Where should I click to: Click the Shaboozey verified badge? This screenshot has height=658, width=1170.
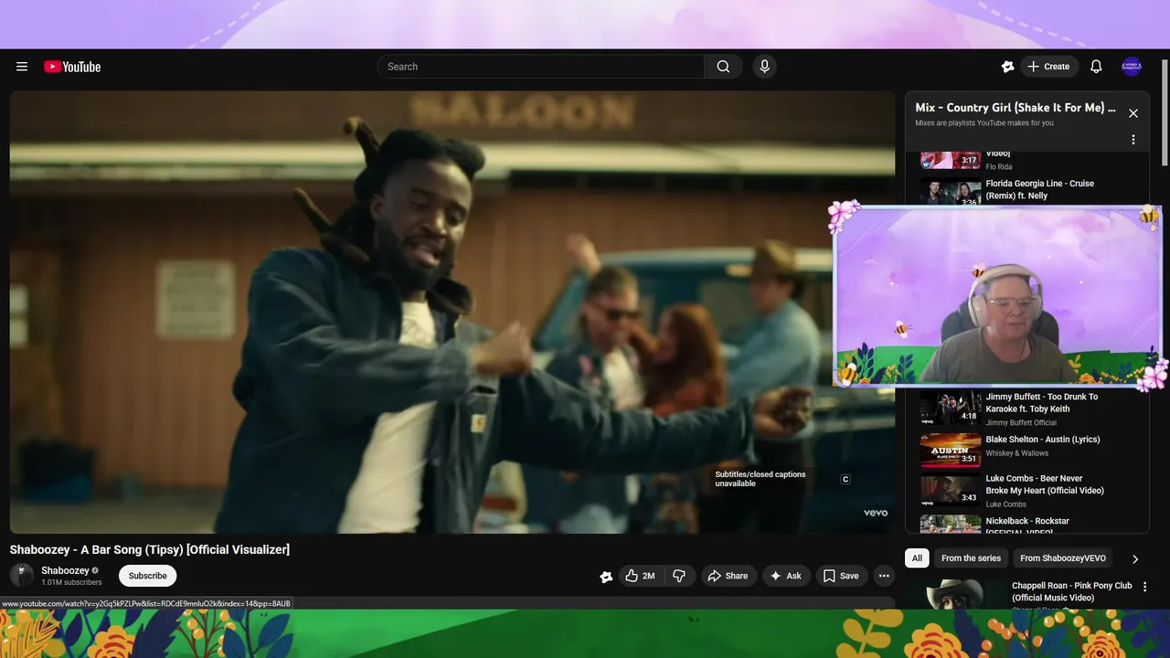point(95,570)
